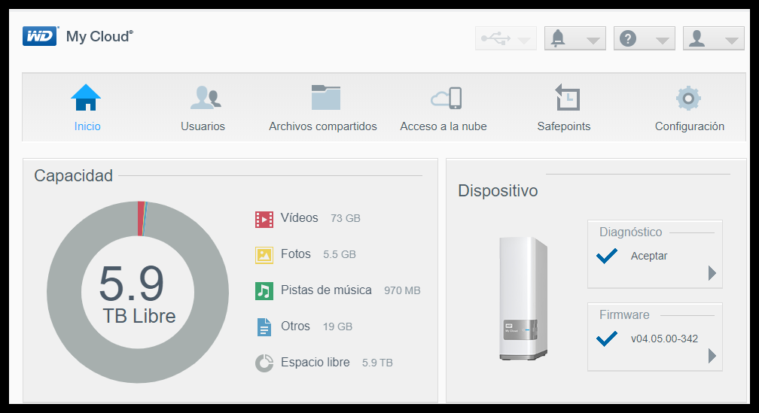Viewport: 759px width, 413px height.
Task: Expand Firmware details arrow
Action: pyautogui.click(x=712, y=356)
